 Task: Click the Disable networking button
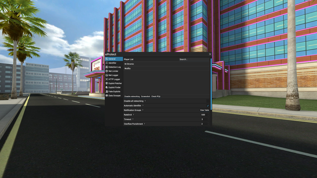(x=132, y=96)
